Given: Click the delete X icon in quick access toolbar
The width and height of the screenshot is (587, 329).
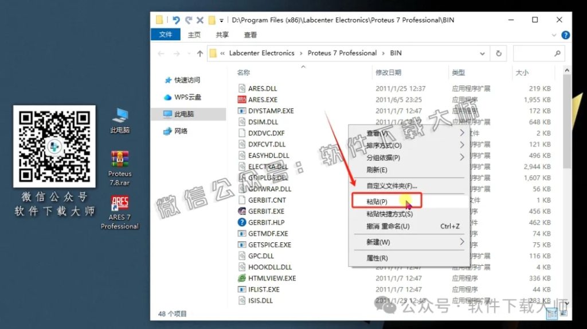Looking at the screenshot, I should click(x=200, y=20).
